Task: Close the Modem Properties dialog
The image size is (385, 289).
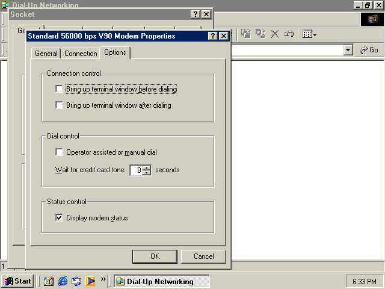Action: coord(224,36)
